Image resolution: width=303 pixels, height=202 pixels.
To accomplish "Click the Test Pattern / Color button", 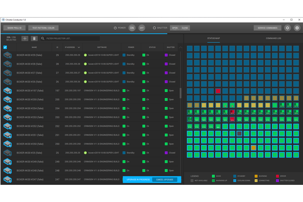I will tap(43, 28).
